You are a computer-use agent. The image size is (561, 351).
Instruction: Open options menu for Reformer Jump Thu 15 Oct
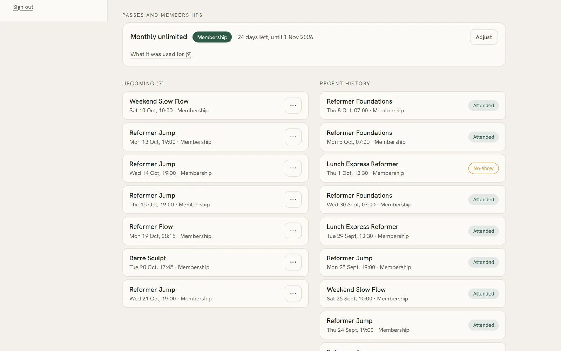(x=293, y=199)
